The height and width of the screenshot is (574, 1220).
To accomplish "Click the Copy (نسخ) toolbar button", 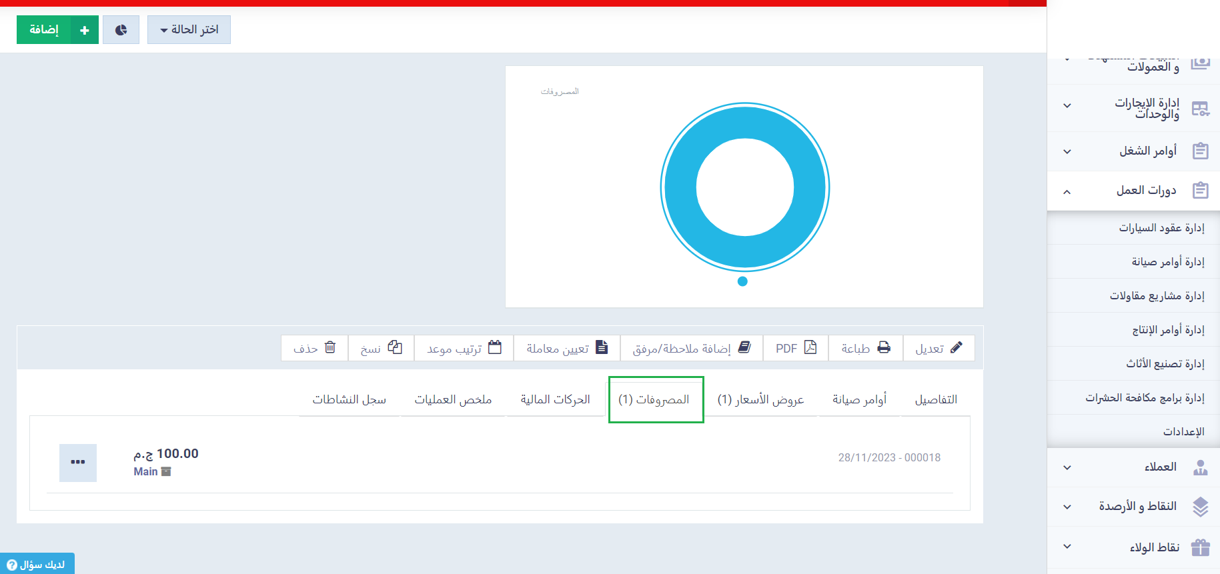I will 381,348.
